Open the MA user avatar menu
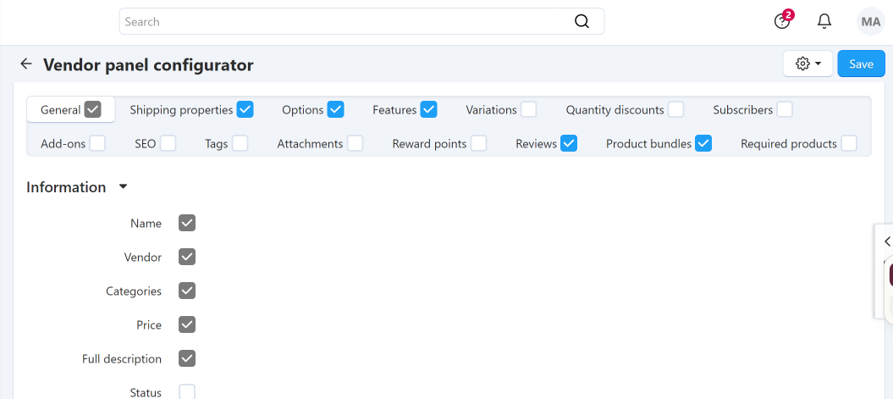 coord(871,22)
